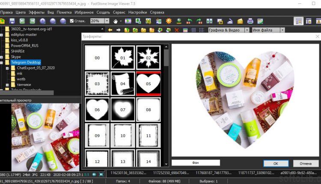This screenshot has width=321, height=184.
Task: Navigate back with the yellow left arrow
Action: pos(110,30)
